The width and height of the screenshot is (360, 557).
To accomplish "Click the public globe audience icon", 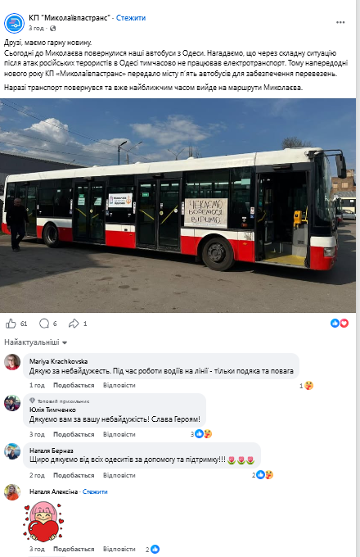I will 53,28.
